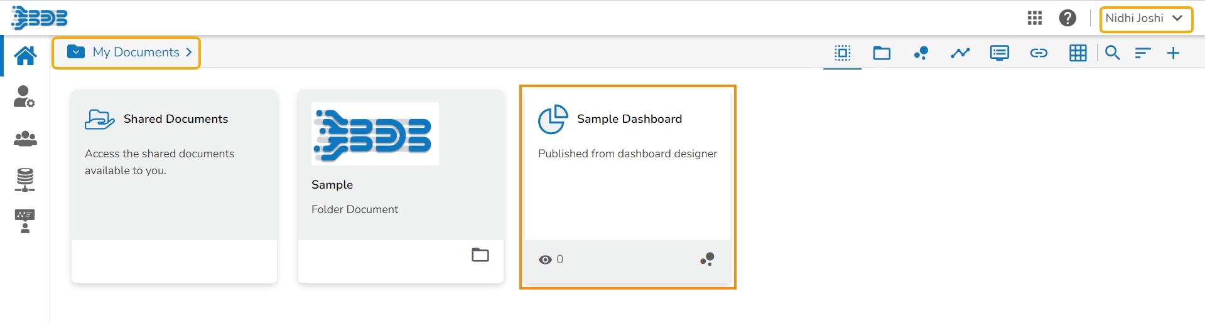The image size is (1205, 324).
Task: Expand the Nidhi Joshi user dropdown
Action: pyautogui.click(x=1146, y=19)
